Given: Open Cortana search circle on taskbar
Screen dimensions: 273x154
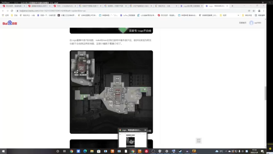Looking at the screenshot, I should point(58,151).
